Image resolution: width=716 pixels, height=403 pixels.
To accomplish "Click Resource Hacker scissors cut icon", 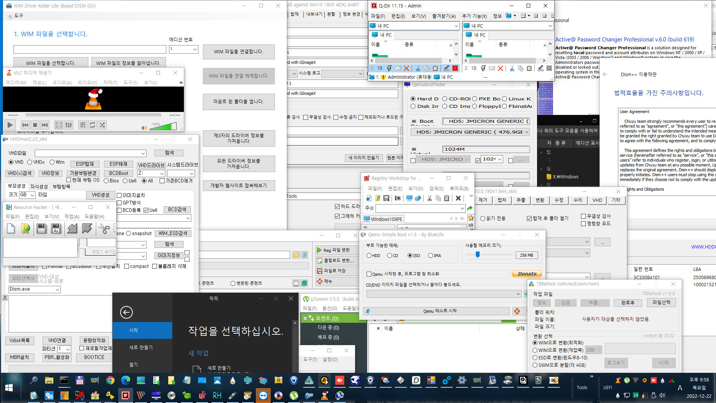I will (x=104, y=228).
